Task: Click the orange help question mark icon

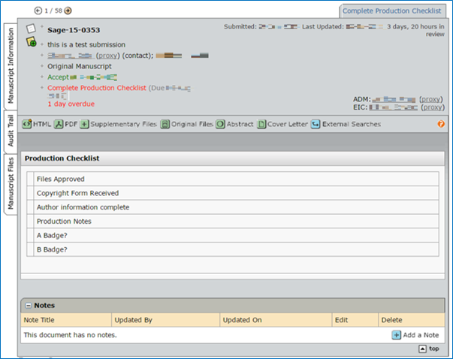Action: pyautogui.click(x=441, y=124)
